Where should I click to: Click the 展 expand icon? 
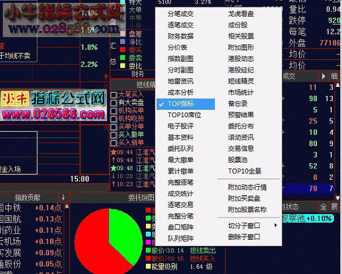click(x=334, y=207)
